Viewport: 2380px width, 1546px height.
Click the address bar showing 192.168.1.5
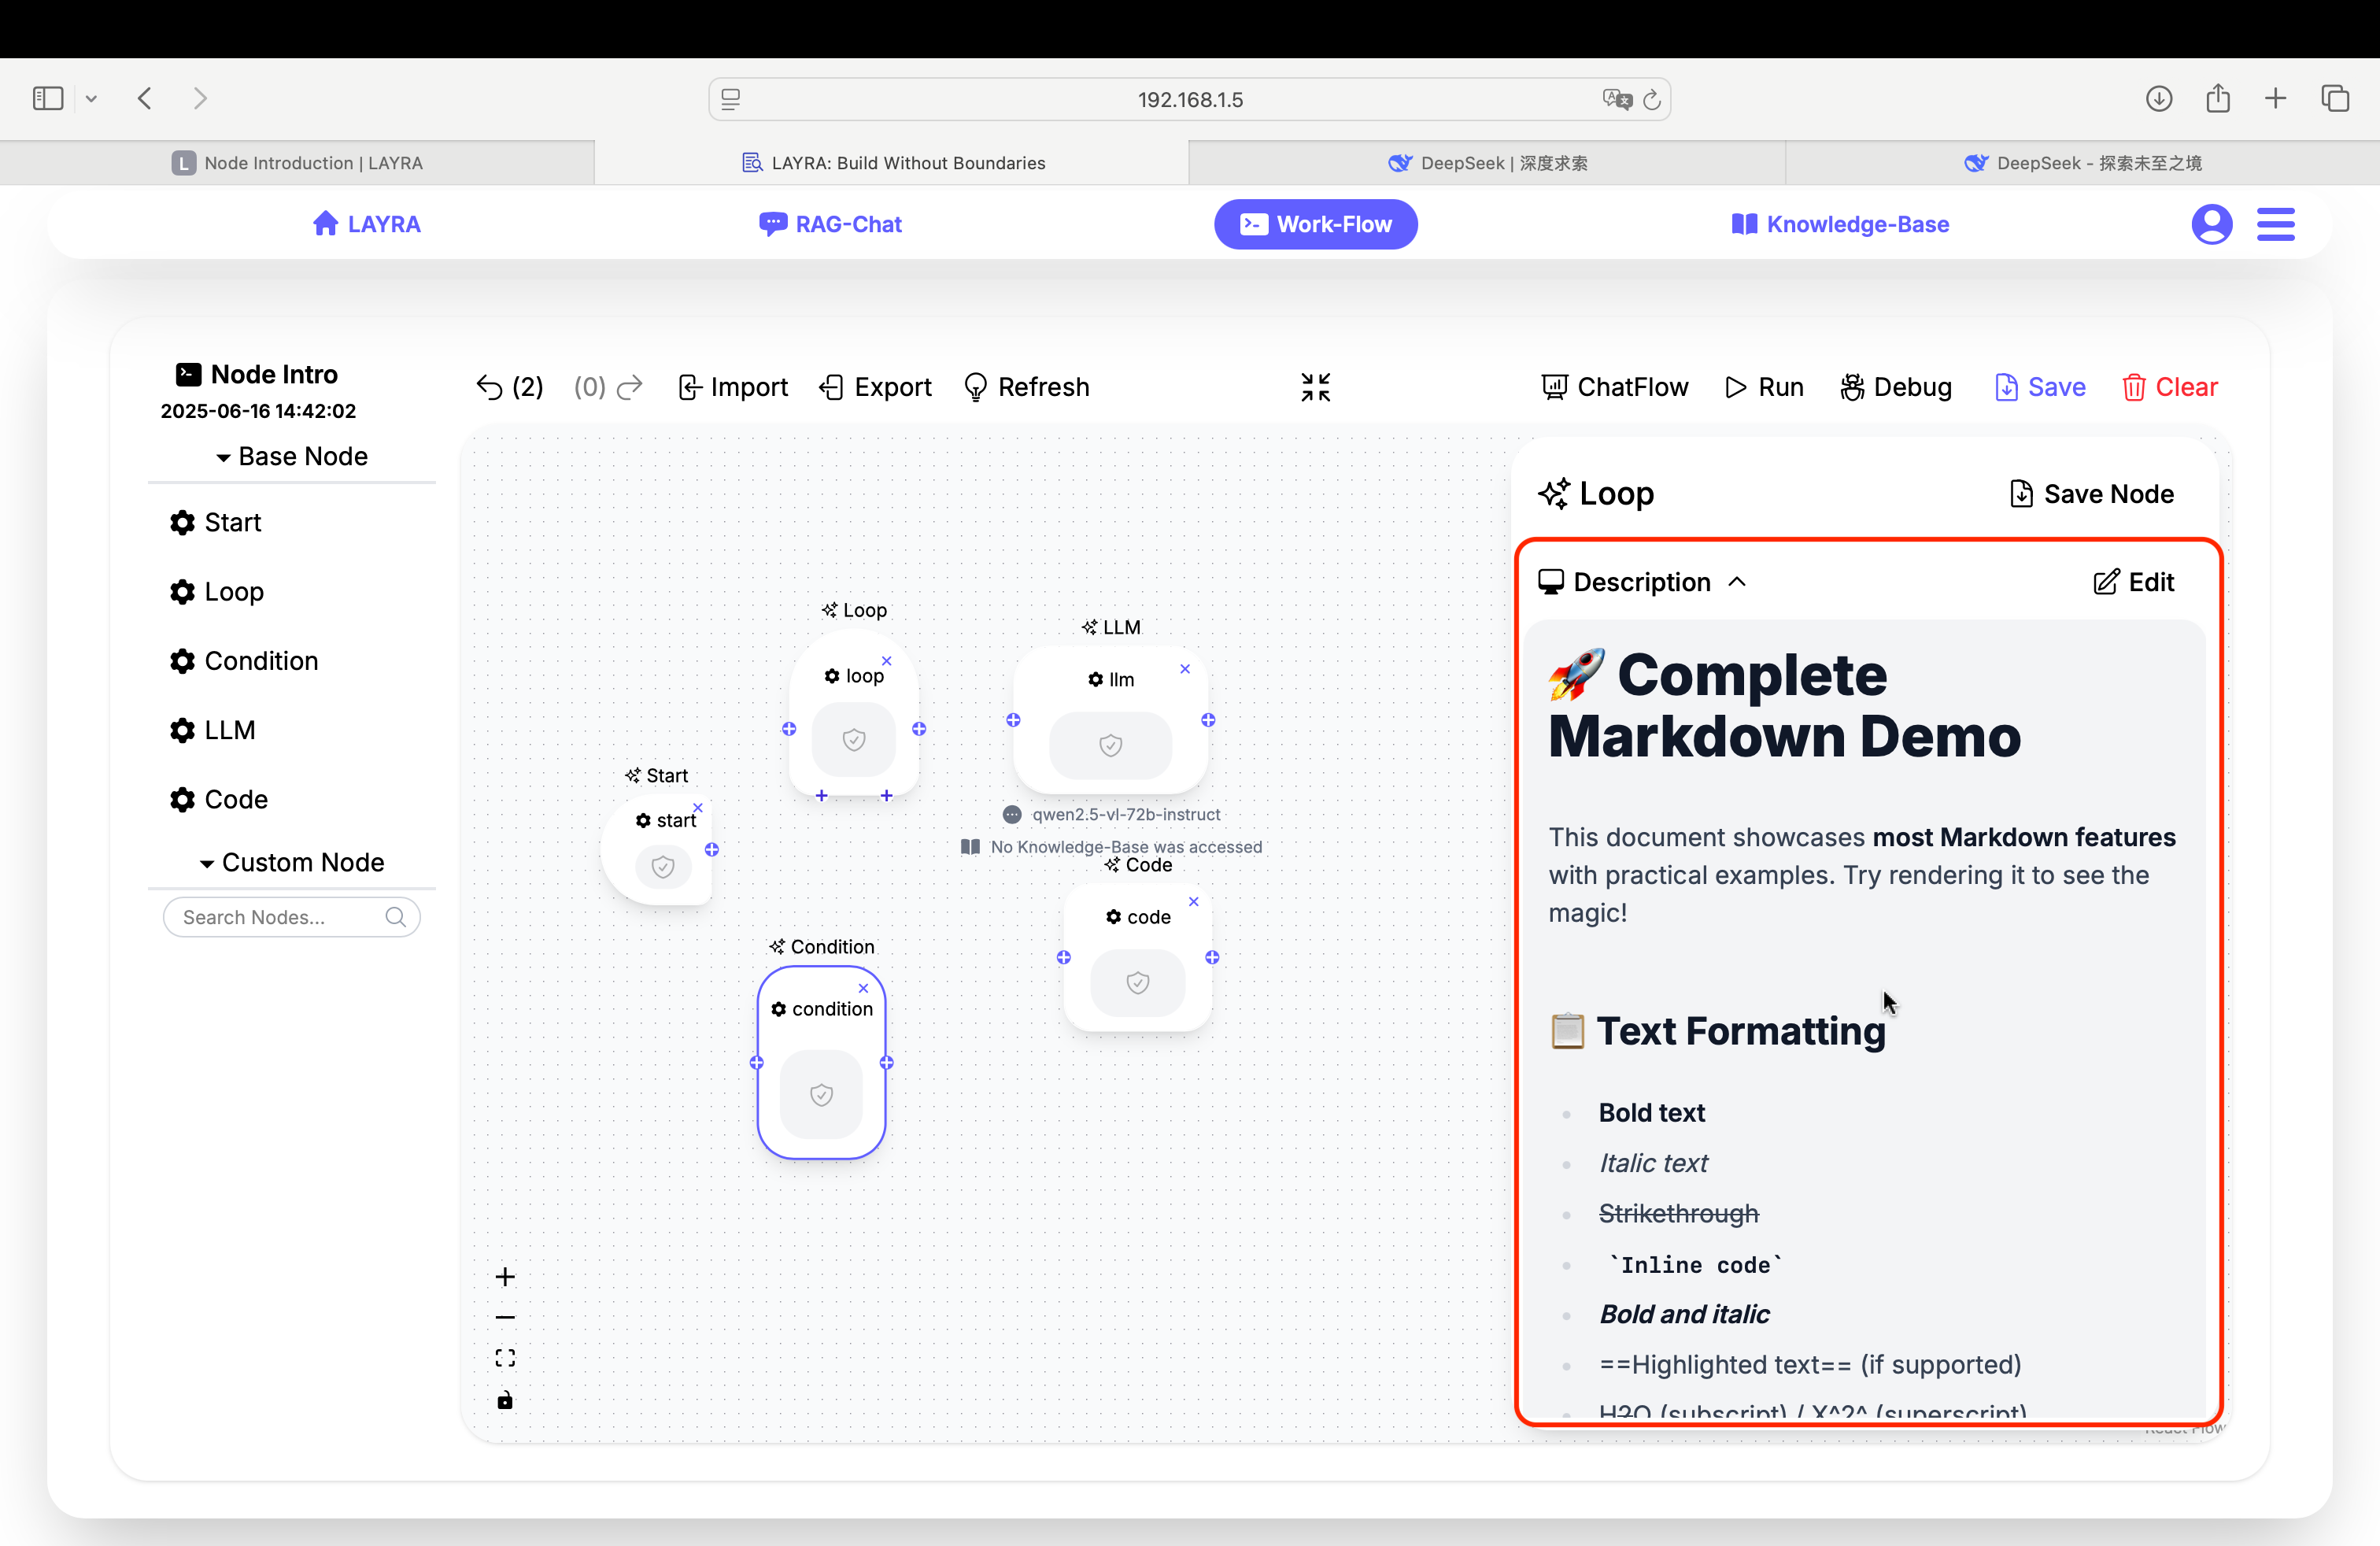pos(1190,99)
